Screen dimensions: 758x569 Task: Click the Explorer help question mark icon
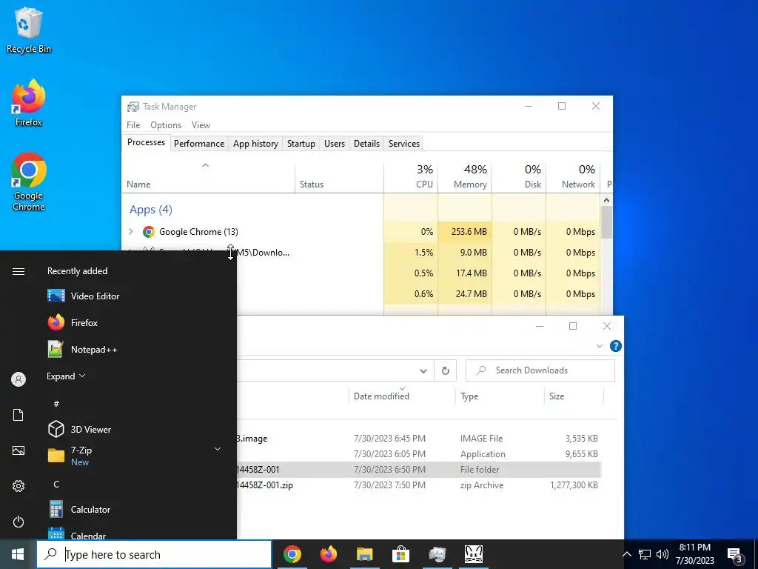coord(615,346)
